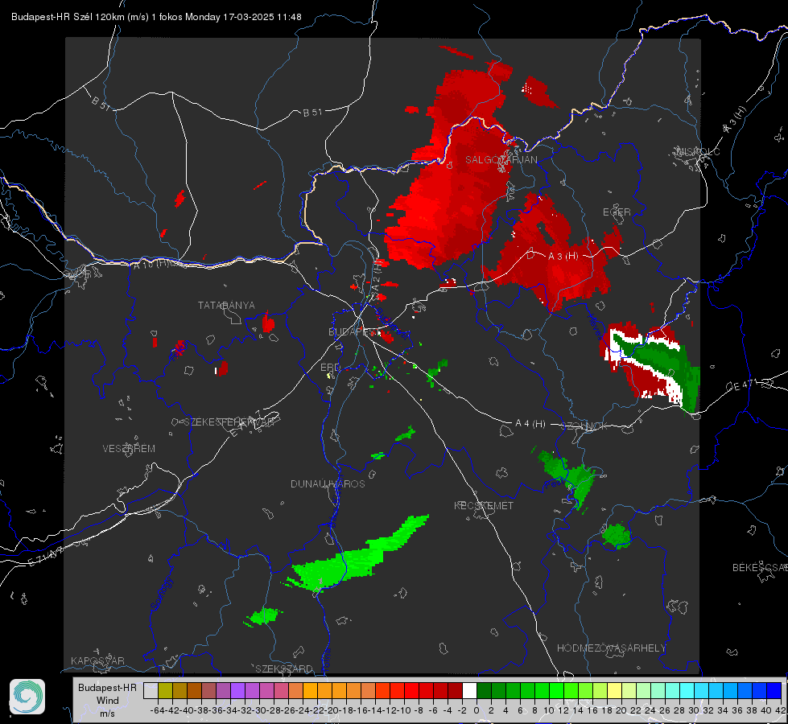Select the deep blue swatch between 40 and 42
Viewport: 788px width, 724px height.
[x=774, y=690]
